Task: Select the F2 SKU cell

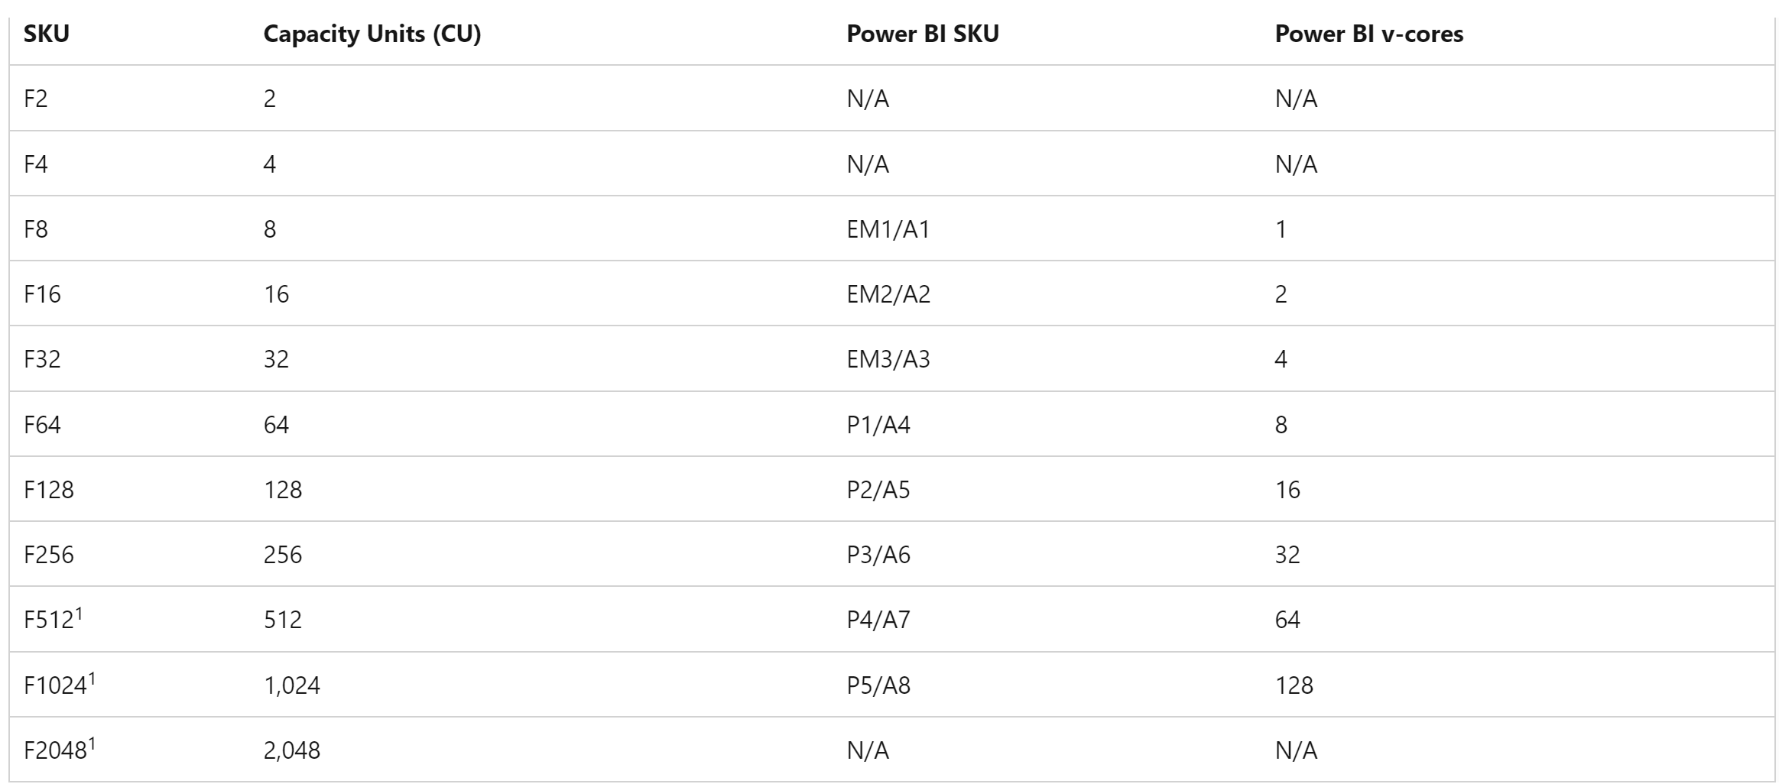Action: pos(36,99)
